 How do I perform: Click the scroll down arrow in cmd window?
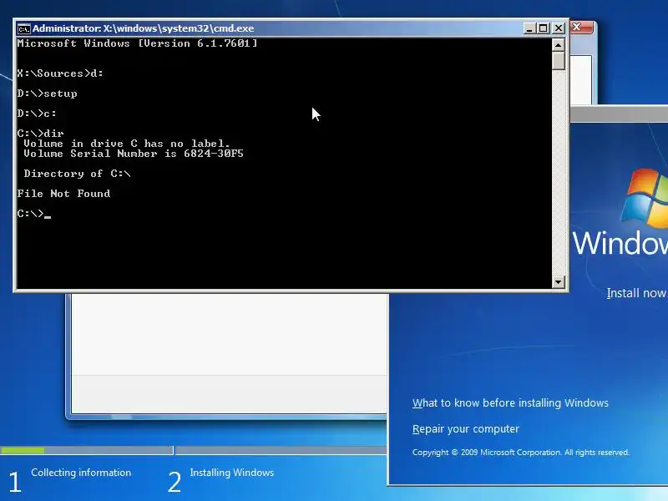tap(558, 281)
